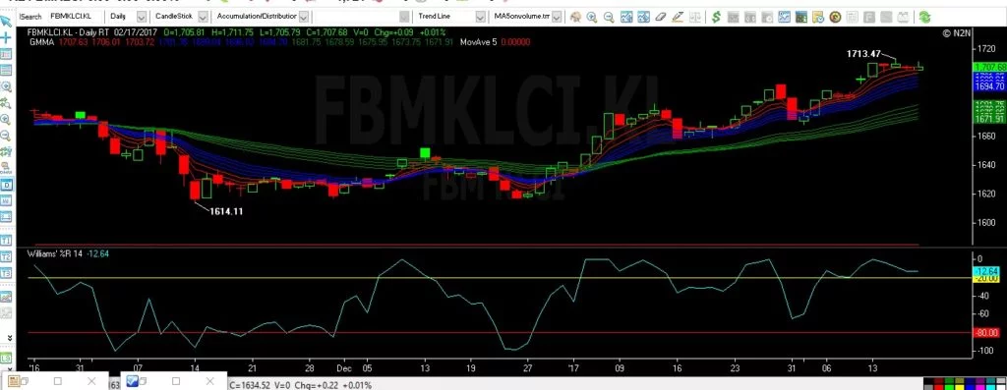Select the pencil draw tool in toolbar

(679, 17)
